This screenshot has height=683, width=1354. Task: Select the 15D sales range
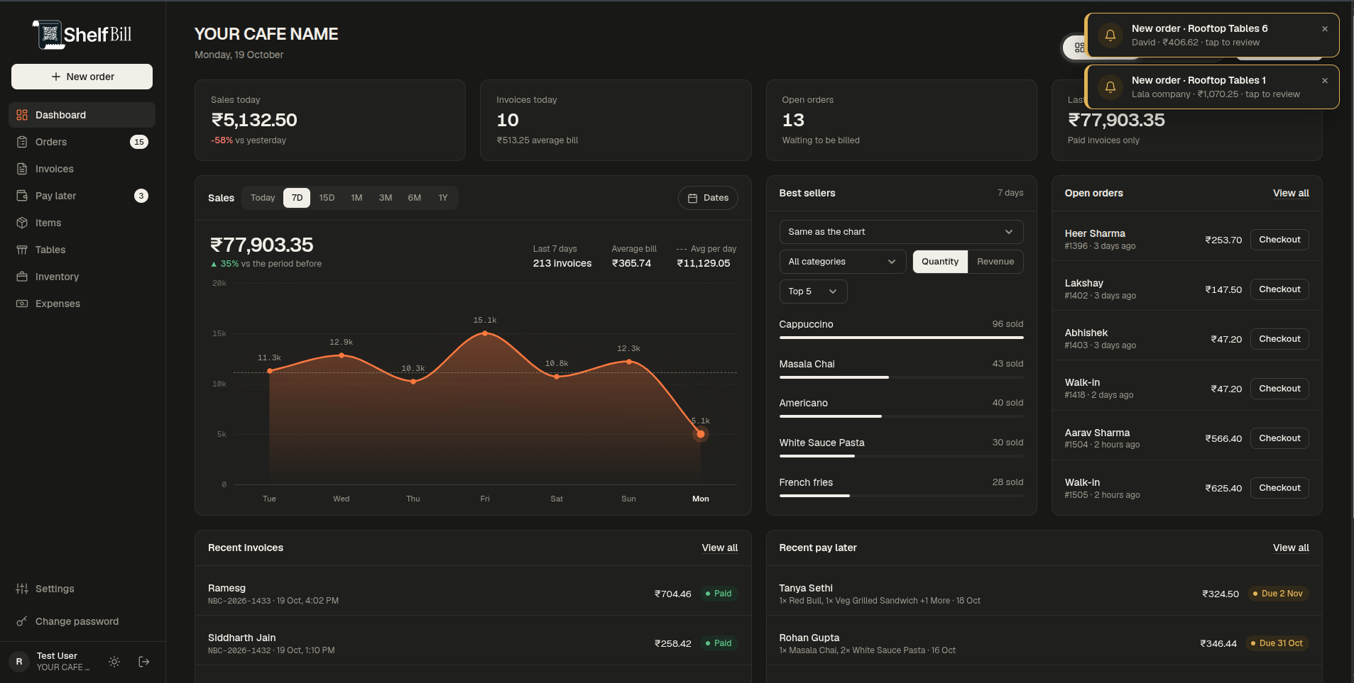pos(327,198)
